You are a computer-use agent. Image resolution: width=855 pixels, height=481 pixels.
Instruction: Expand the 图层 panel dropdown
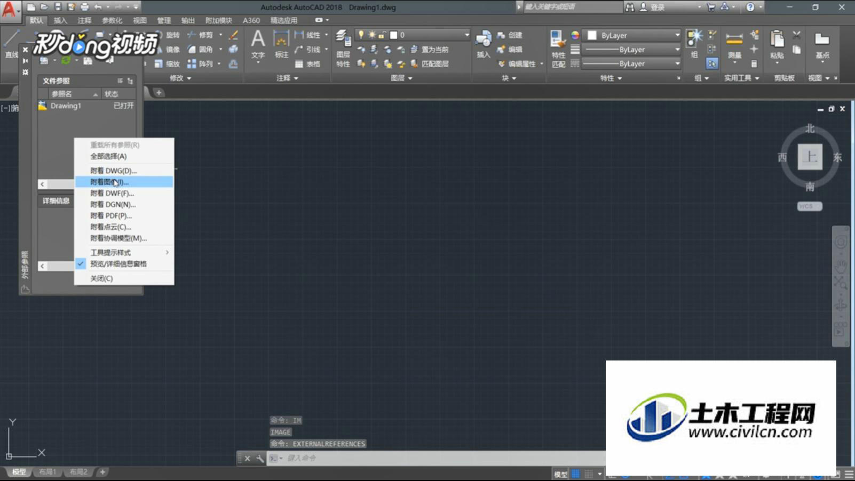point(401,78)
